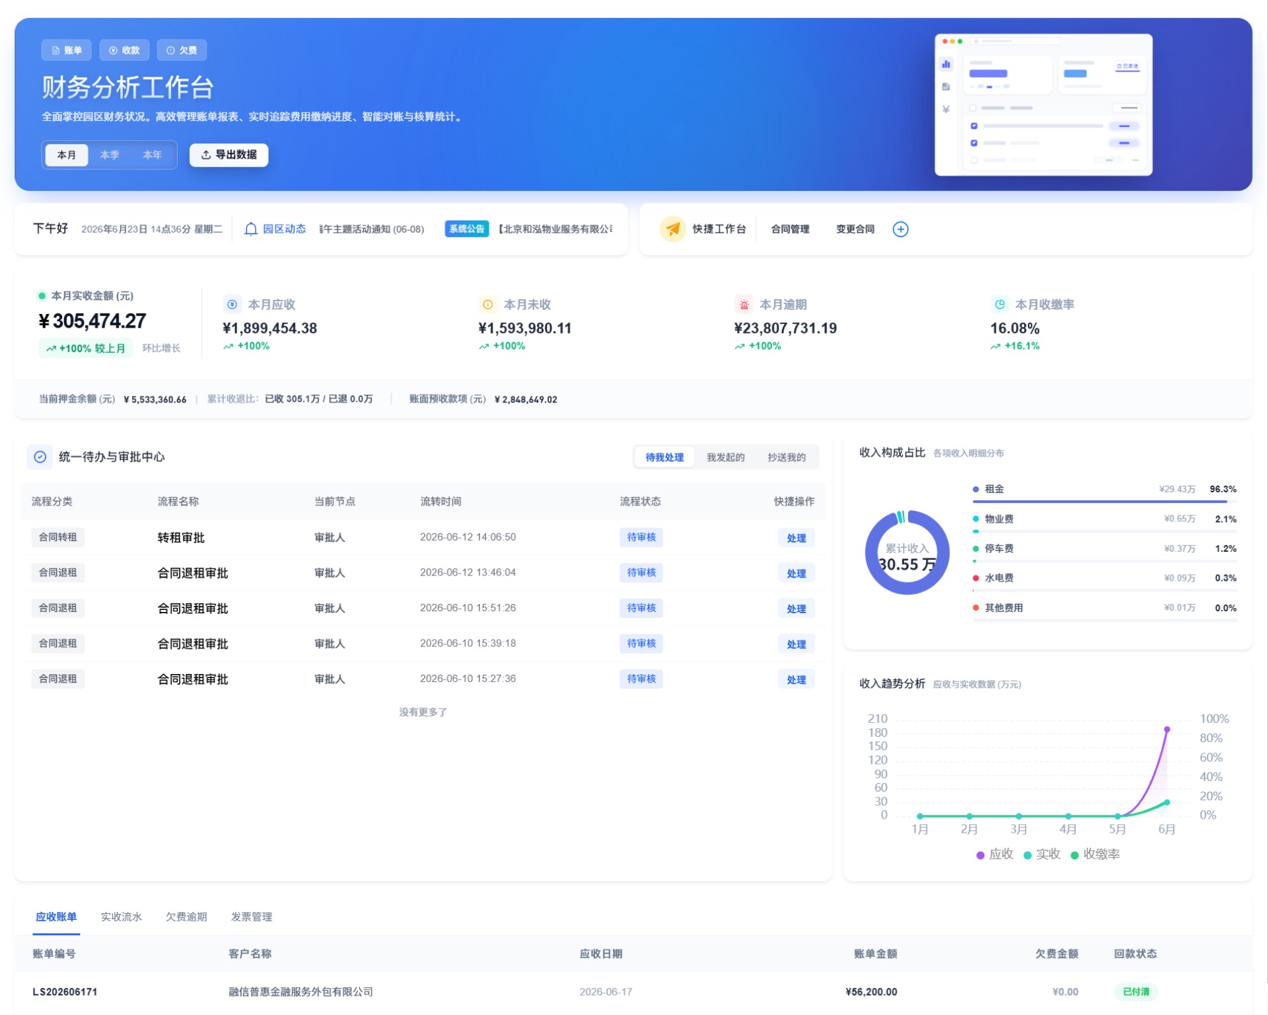
Task: Click the 本月收缴率 pie icon
Action: [999, 305]
